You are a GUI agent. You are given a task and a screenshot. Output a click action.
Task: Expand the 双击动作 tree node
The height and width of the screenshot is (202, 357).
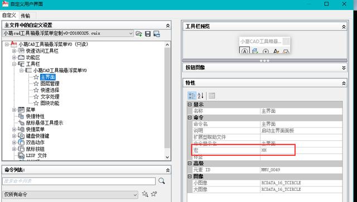click(x=14, y=142)
